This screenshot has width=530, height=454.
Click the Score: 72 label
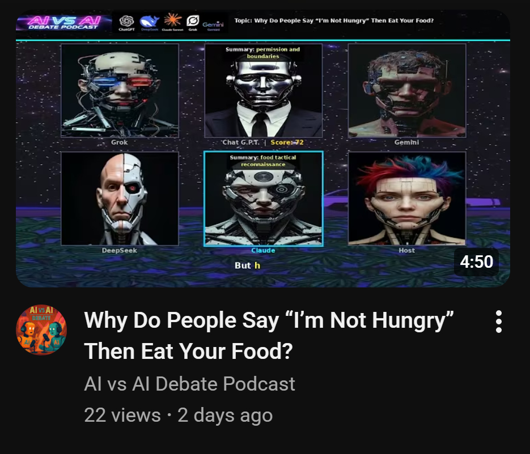point(287,143)
